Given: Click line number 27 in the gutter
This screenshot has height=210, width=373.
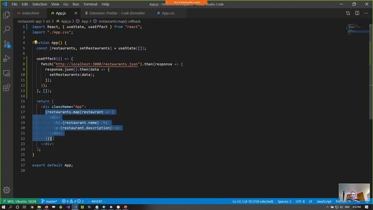Looking at the screenshot, I should 23,165.
